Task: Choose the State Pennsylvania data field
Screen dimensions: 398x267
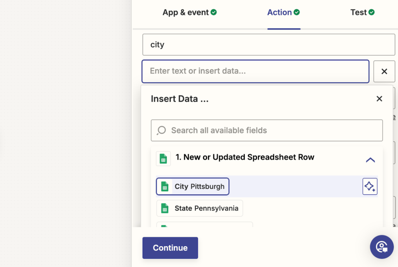Action: 206,208
